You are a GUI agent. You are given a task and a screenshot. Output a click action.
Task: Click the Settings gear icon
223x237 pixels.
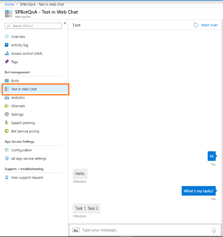7,114
